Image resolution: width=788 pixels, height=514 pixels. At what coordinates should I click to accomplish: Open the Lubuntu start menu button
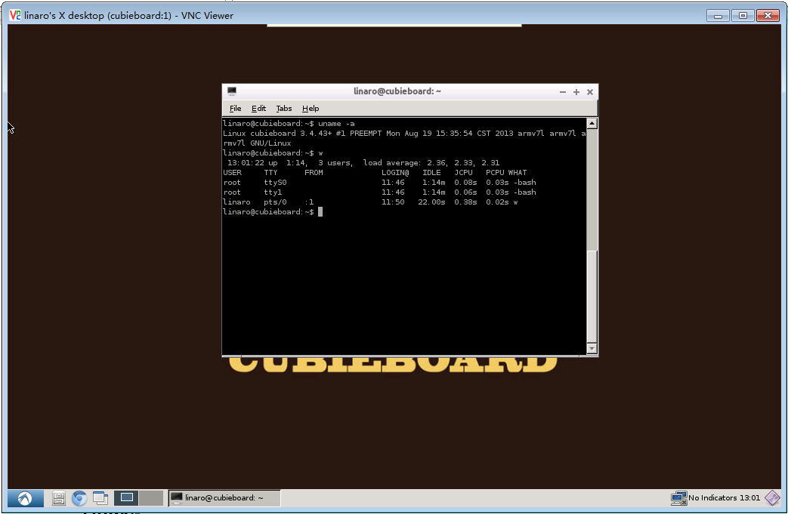(25, 498)
